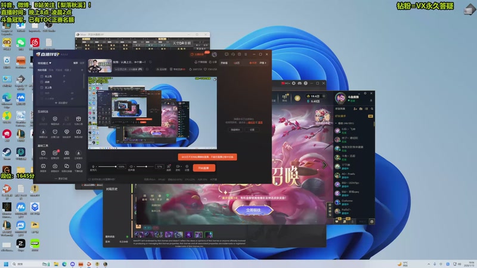
Task: Open the diamond icon in interaction panel
Action: coord(67,132)
